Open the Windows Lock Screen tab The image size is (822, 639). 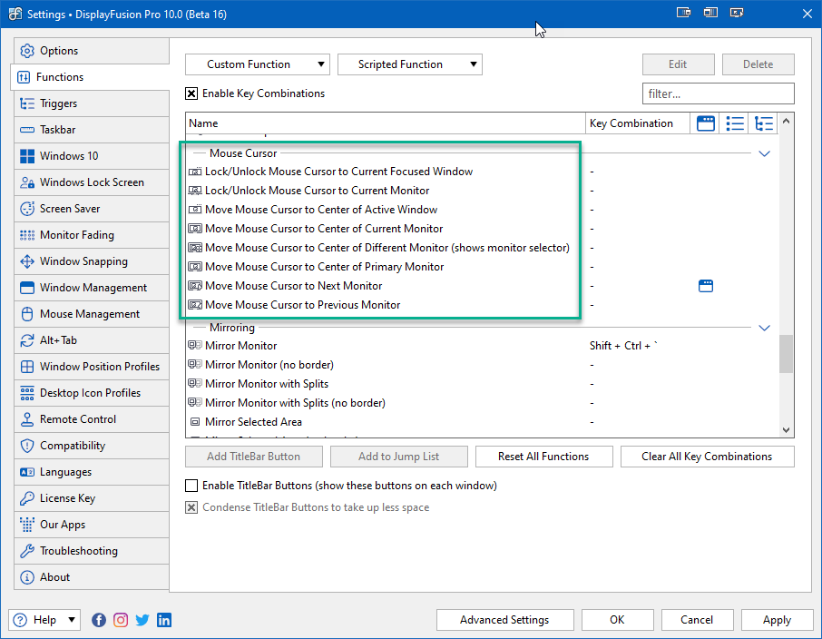click(92, 182)
